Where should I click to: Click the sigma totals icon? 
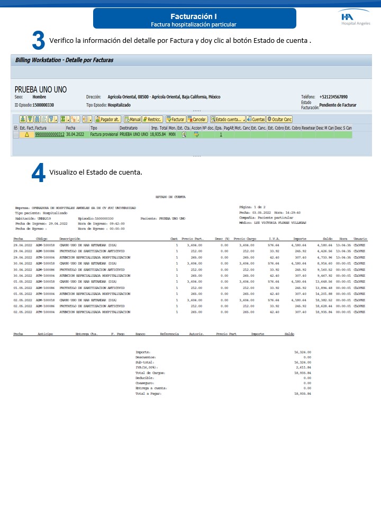[62, 120]
